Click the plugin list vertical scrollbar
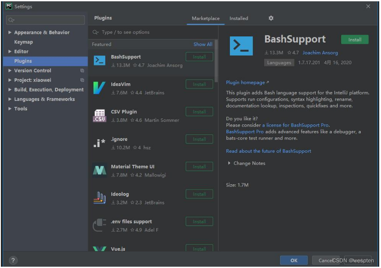 coord(216,61)
